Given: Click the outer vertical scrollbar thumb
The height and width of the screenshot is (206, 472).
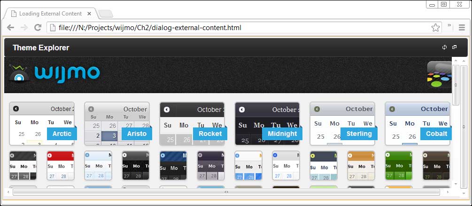Looking at the screenshot, I should [x=464, y=127].
